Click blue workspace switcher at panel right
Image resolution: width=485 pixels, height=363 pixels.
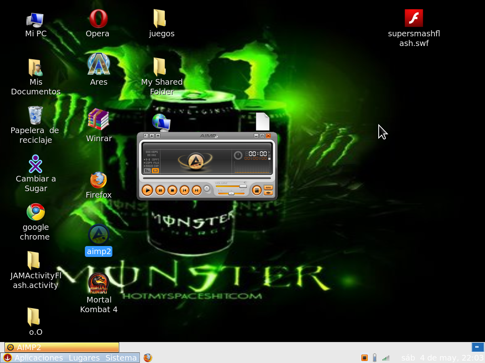click(x=477, y=347)
